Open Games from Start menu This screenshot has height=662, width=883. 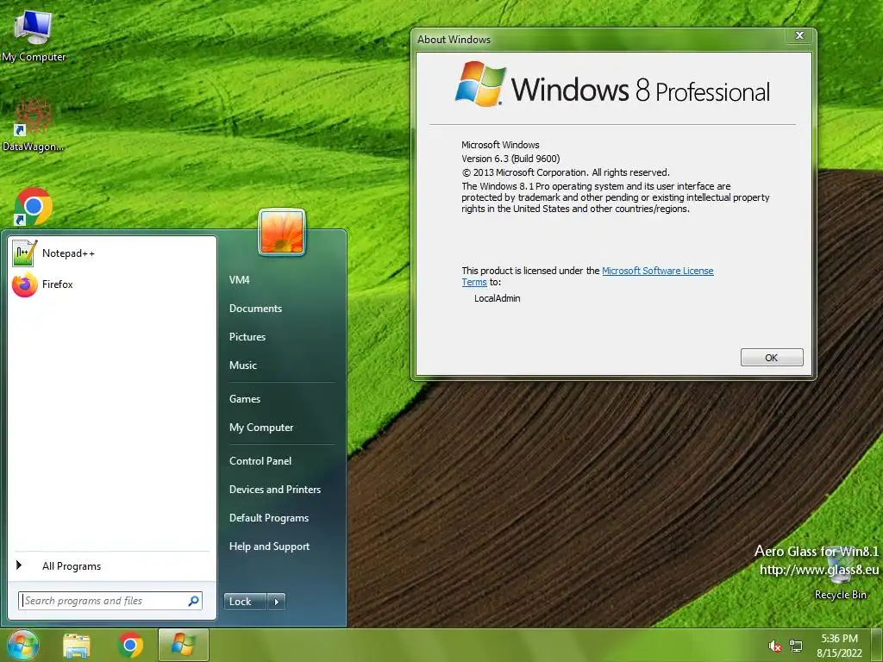coord(244,398)
